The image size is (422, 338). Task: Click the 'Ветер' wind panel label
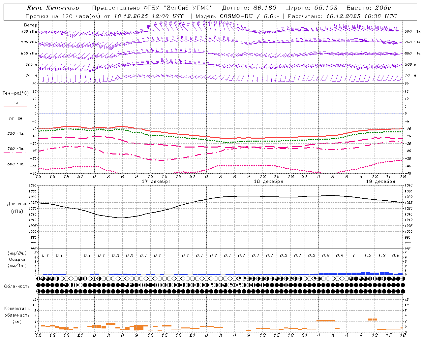click(x=31, y=25)
